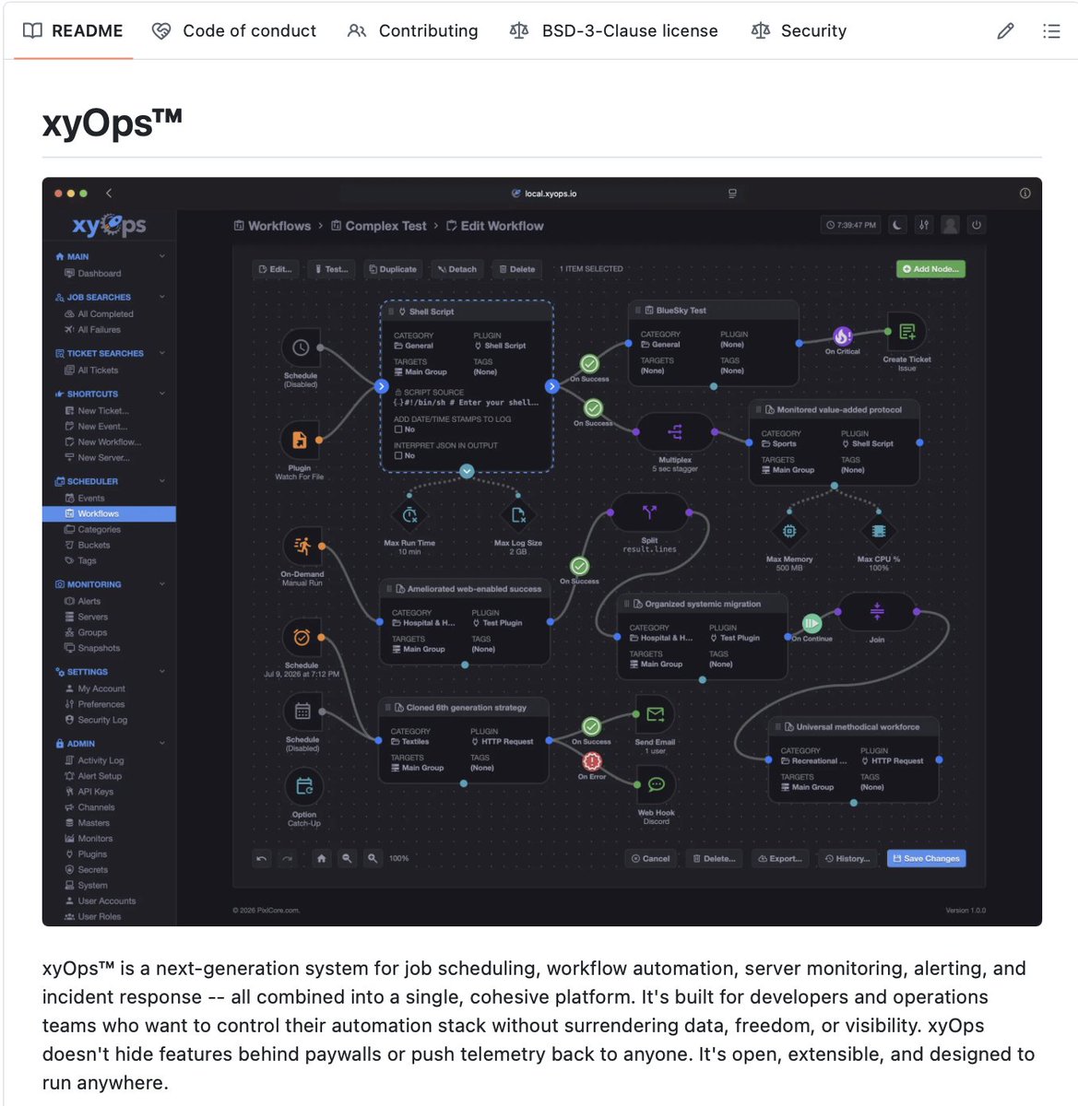The image size is (1078, 1106).
Task: Open the README outline list icon
Action: pyautogui.click(x=1051, y=31)
